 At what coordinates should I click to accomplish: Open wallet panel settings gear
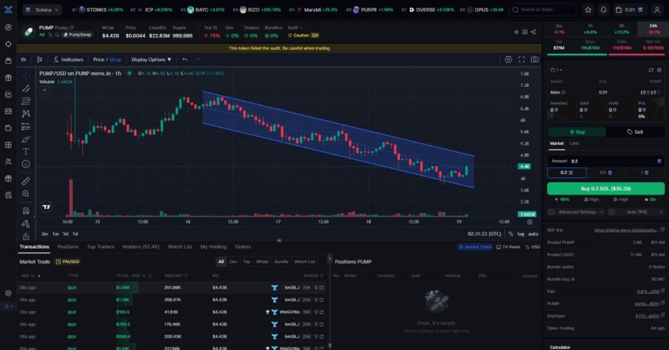pyautogui.click(x=659, y=70)
